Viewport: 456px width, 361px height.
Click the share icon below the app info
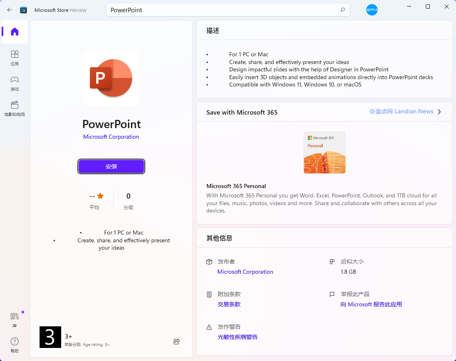(x=177, y=341)
